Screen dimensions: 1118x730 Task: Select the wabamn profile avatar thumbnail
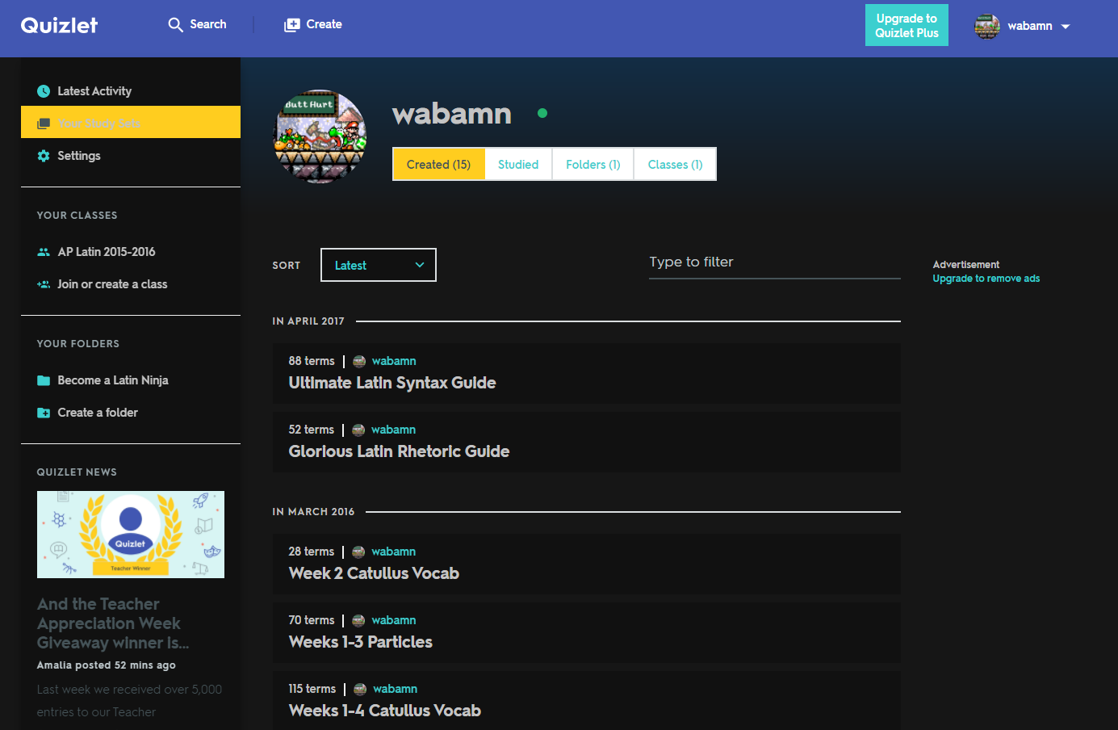click(320, 136)
